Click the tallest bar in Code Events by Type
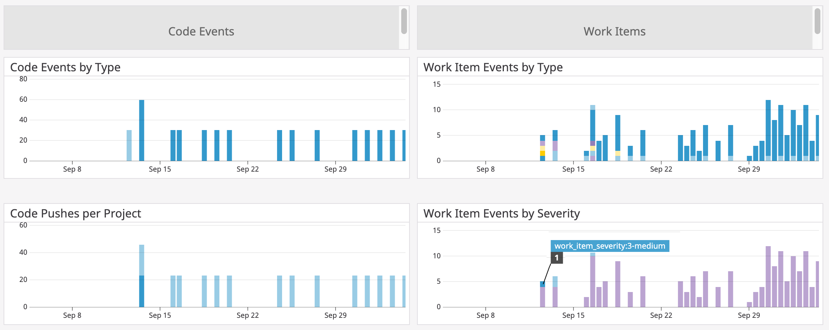The width and height of the screenshot is (829, 330). pos(141,129)
